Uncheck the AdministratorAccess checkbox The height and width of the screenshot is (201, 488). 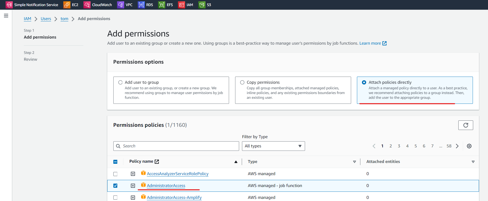(115, 186)
